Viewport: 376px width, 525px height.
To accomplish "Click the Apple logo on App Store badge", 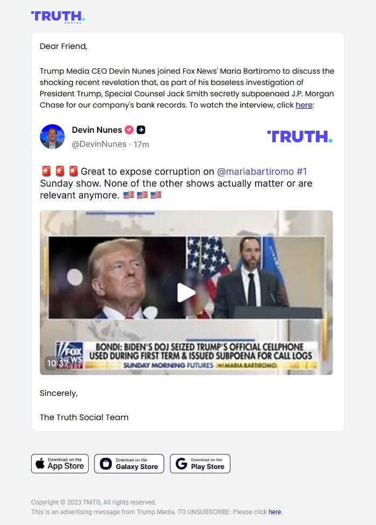I will (40, 464).
